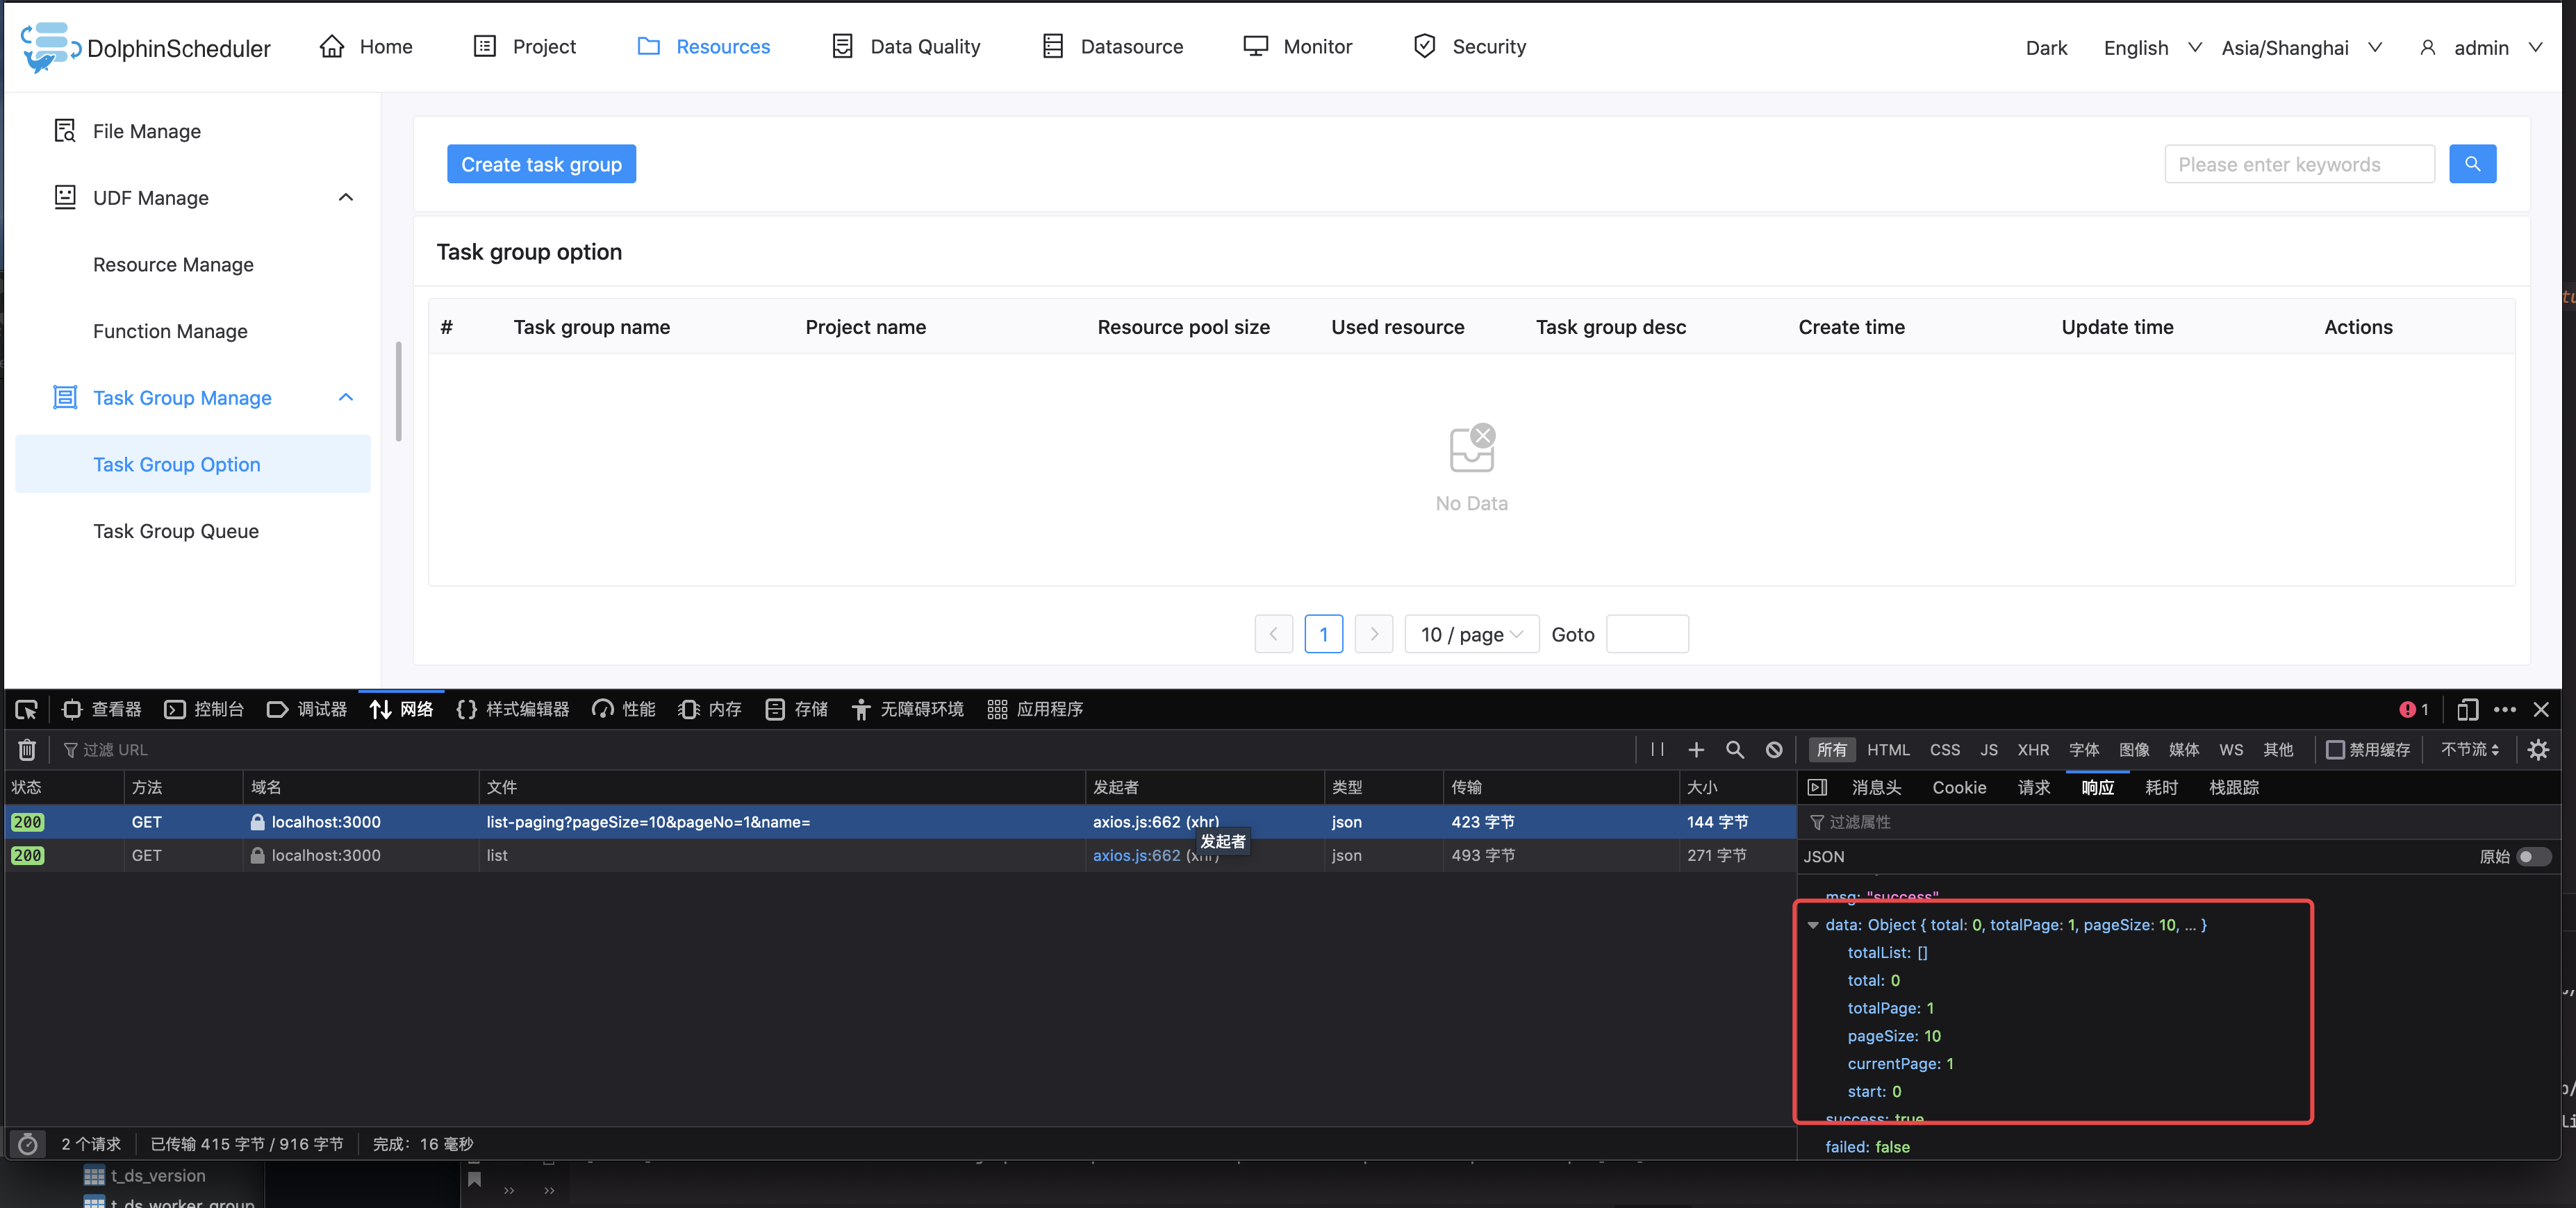Select the JS filter in network panel
Screen dimensions: 2576x1208
pos(1988,749)
